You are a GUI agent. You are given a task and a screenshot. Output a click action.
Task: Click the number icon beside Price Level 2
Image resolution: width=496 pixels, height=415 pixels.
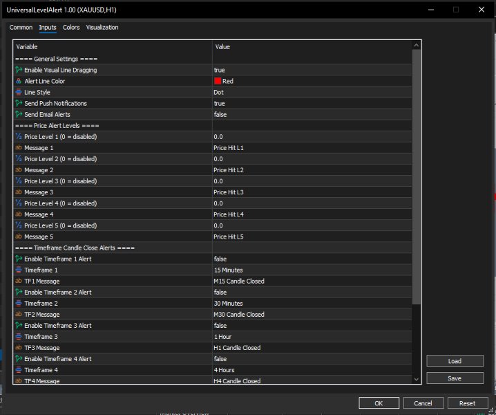pos(19,158)
